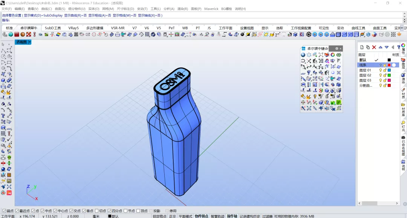Open the 曲面(S) menu

tap(60, 9)
